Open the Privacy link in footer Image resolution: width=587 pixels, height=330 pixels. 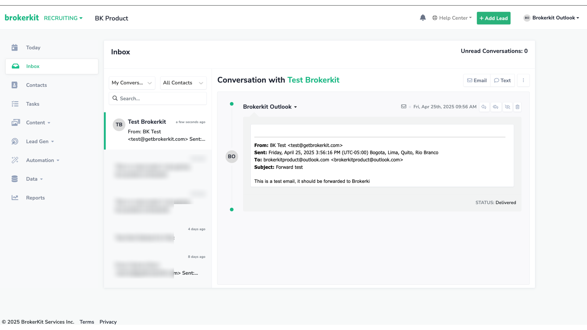(108, 322)
